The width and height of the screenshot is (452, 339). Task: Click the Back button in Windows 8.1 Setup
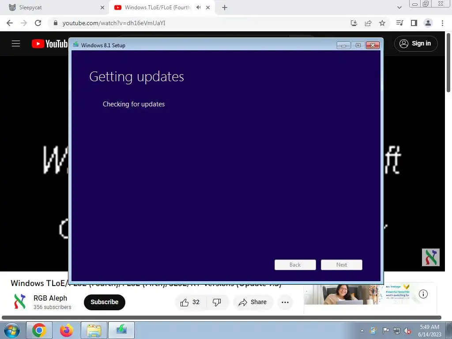click(295, 265)
